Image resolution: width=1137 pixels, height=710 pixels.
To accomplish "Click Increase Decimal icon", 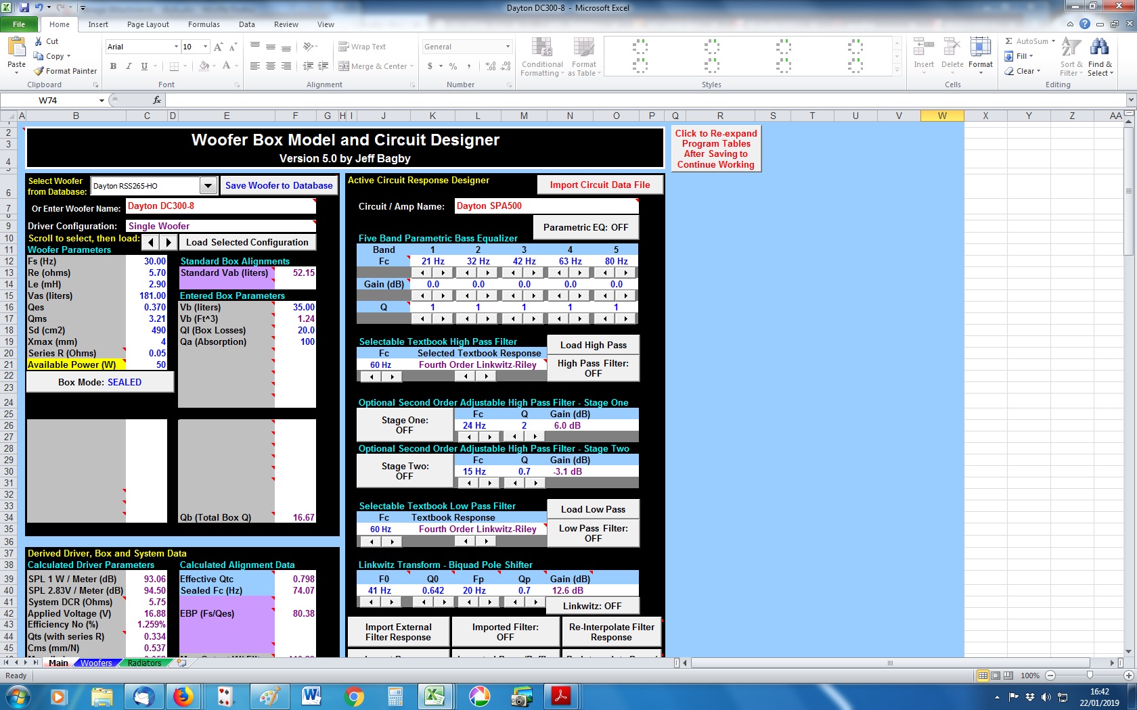I will point(491,66).
